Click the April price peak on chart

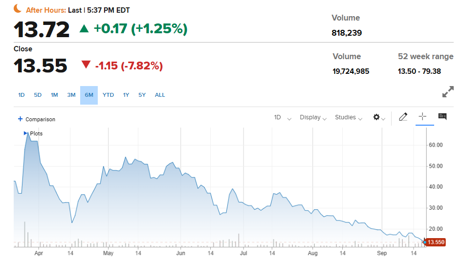pos(28,133)
